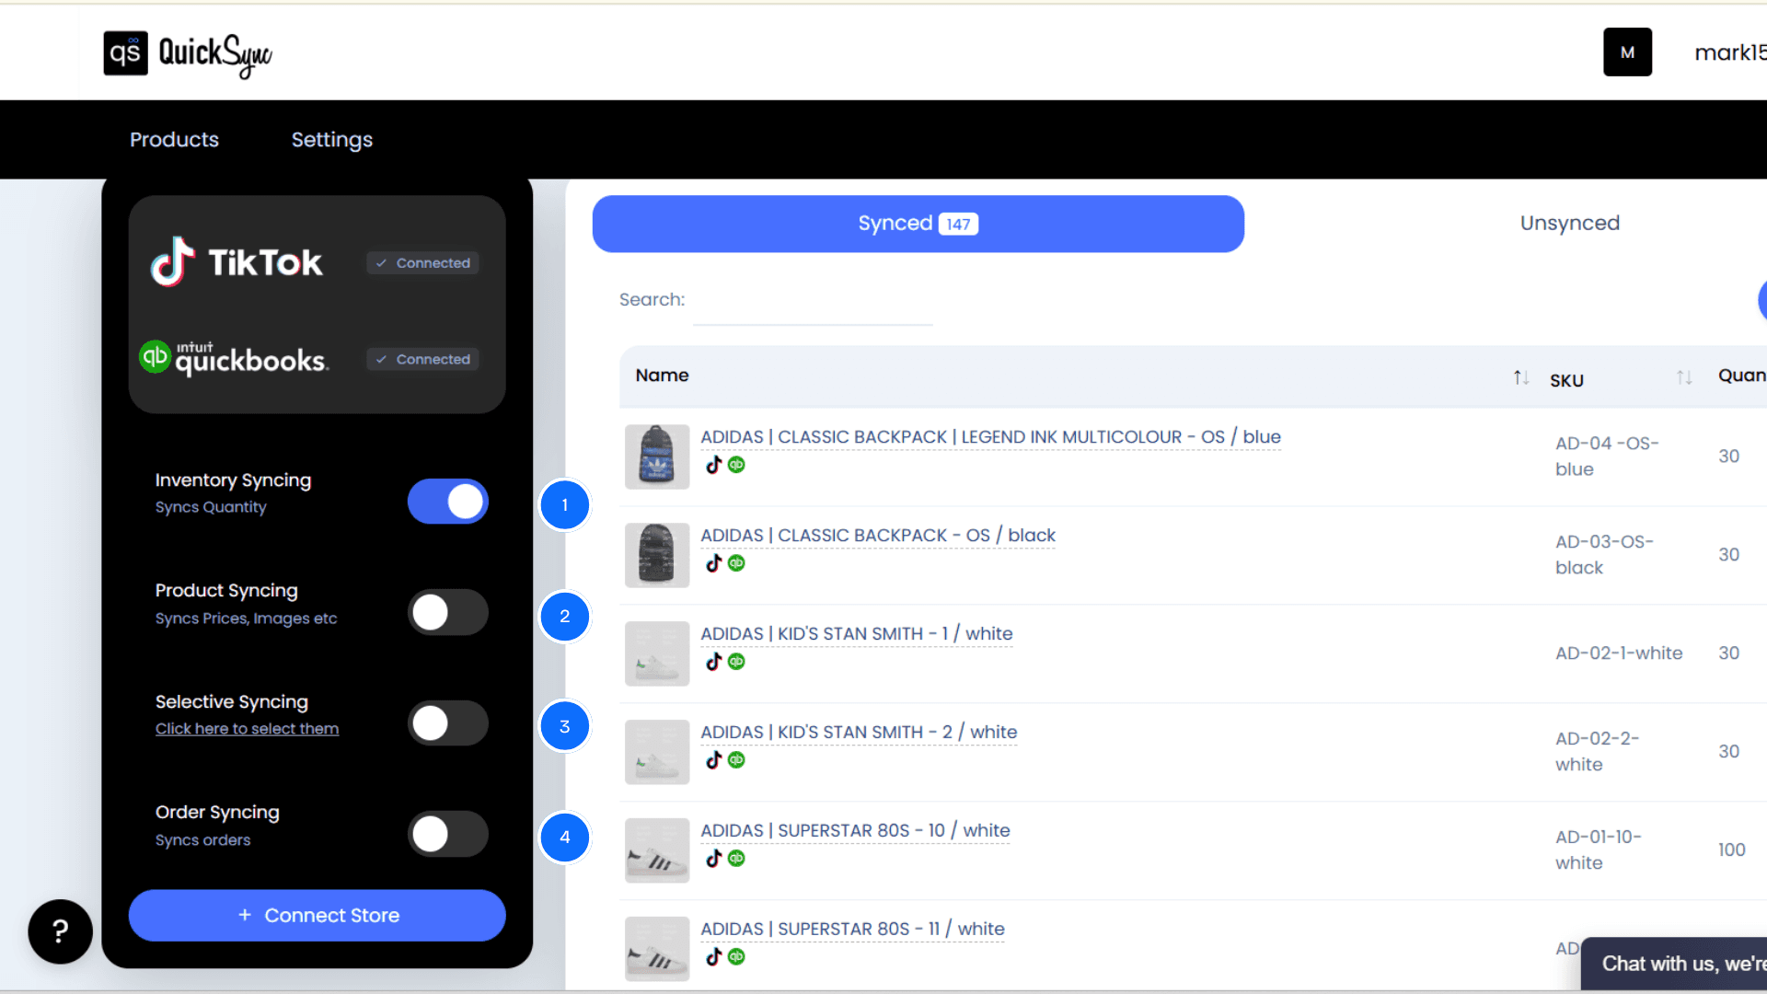The height and width of the screenshot is (994, 1767).
Task: Click the Kid's Stan Smith 2 thumbnail
Action: [x=657, y=752]
